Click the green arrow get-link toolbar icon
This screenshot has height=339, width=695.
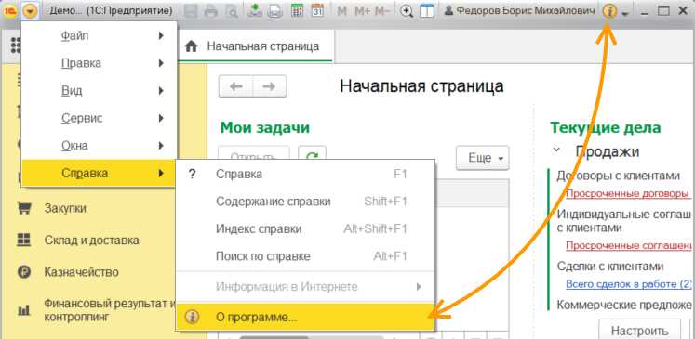click(255, 11)
